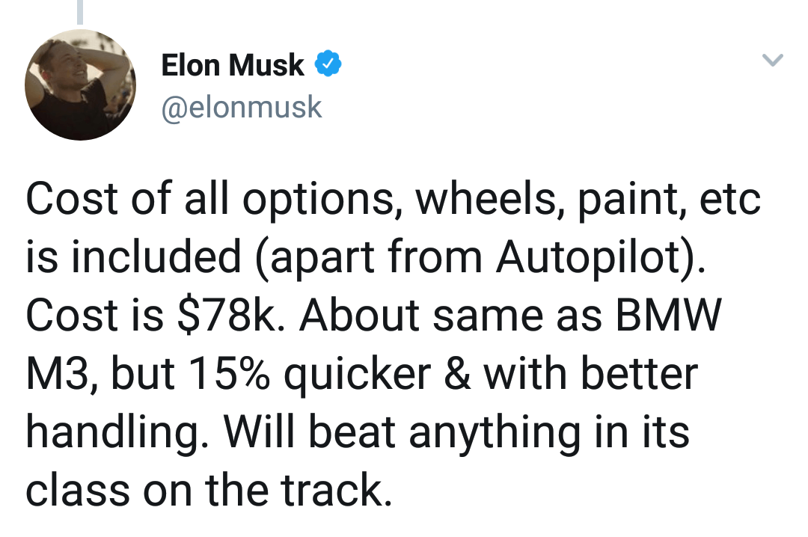The height and width of the screenshot is (537, 808).
Task: Click the tweet body text to expand
Action: [x=393, y=343]
